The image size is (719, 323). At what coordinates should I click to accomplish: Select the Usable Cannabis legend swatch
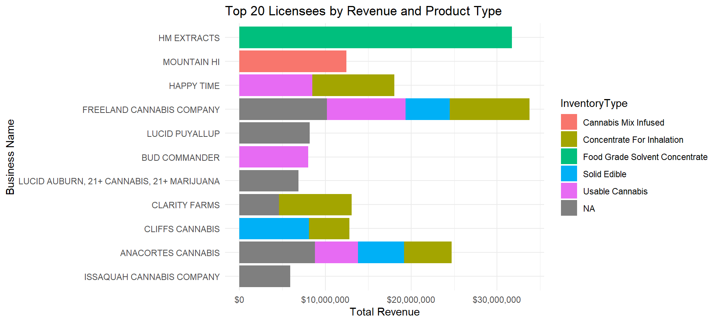pos(569,191)
